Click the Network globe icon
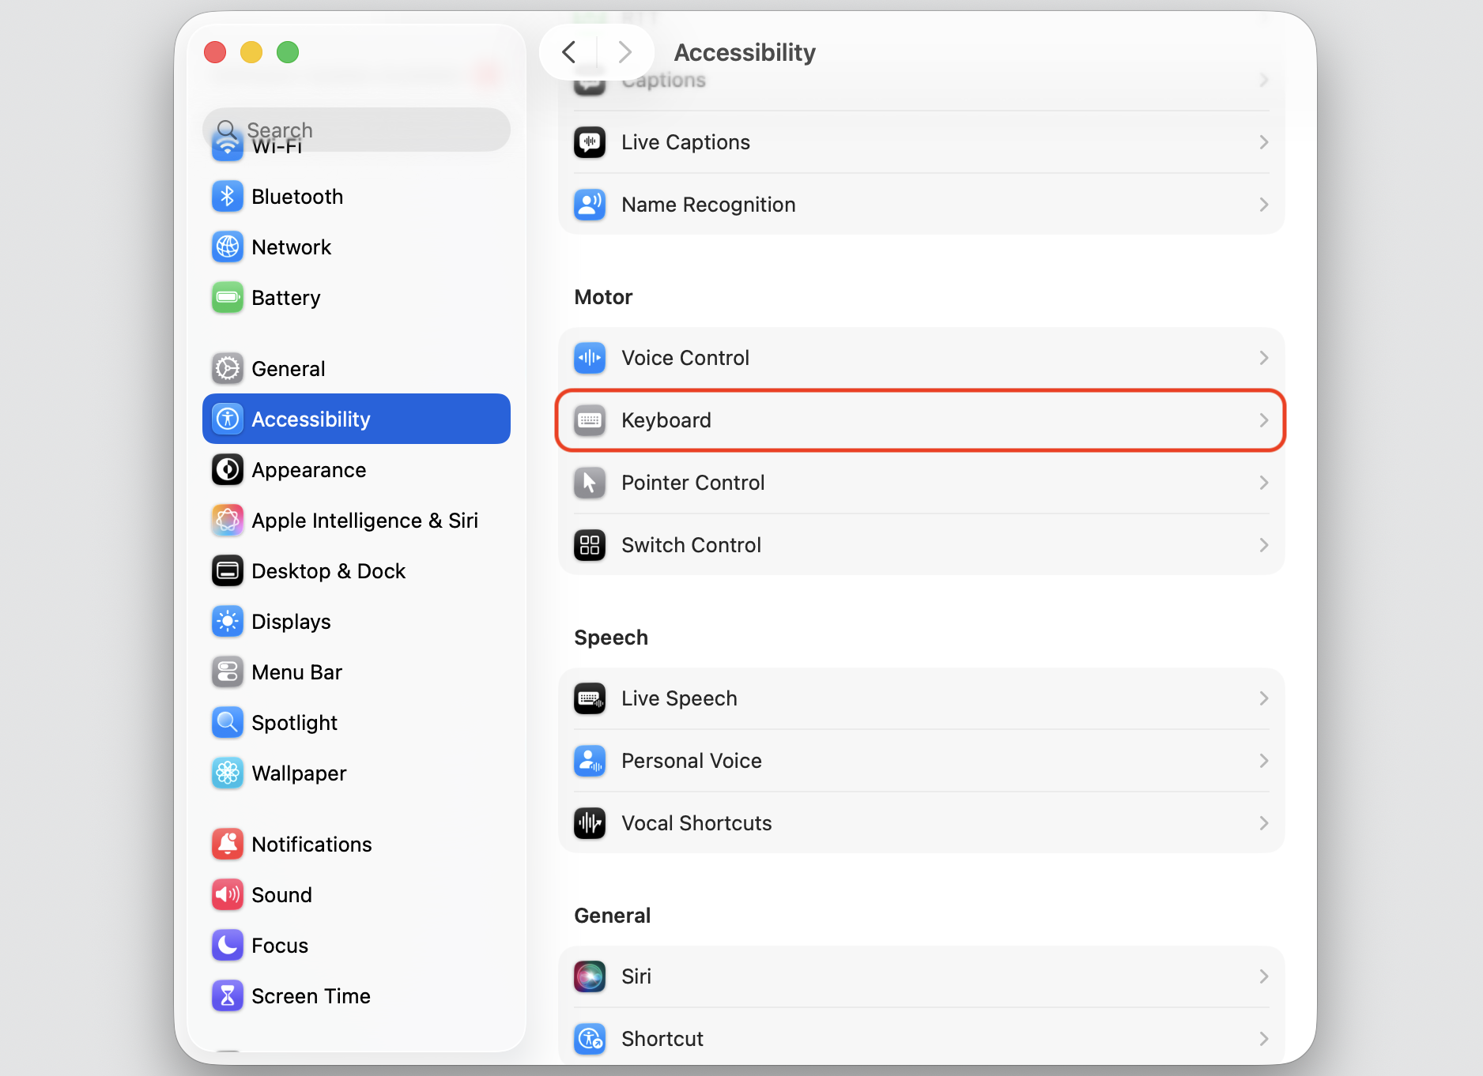 (228, 247)
